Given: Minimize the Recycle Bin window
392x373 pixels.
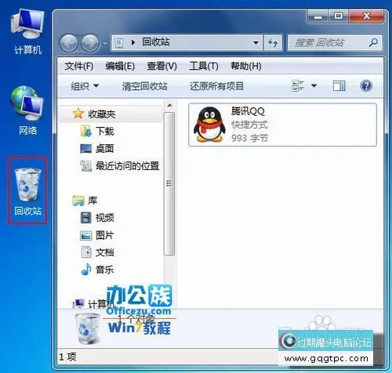Looking at the screenshot, I should 318,16.
